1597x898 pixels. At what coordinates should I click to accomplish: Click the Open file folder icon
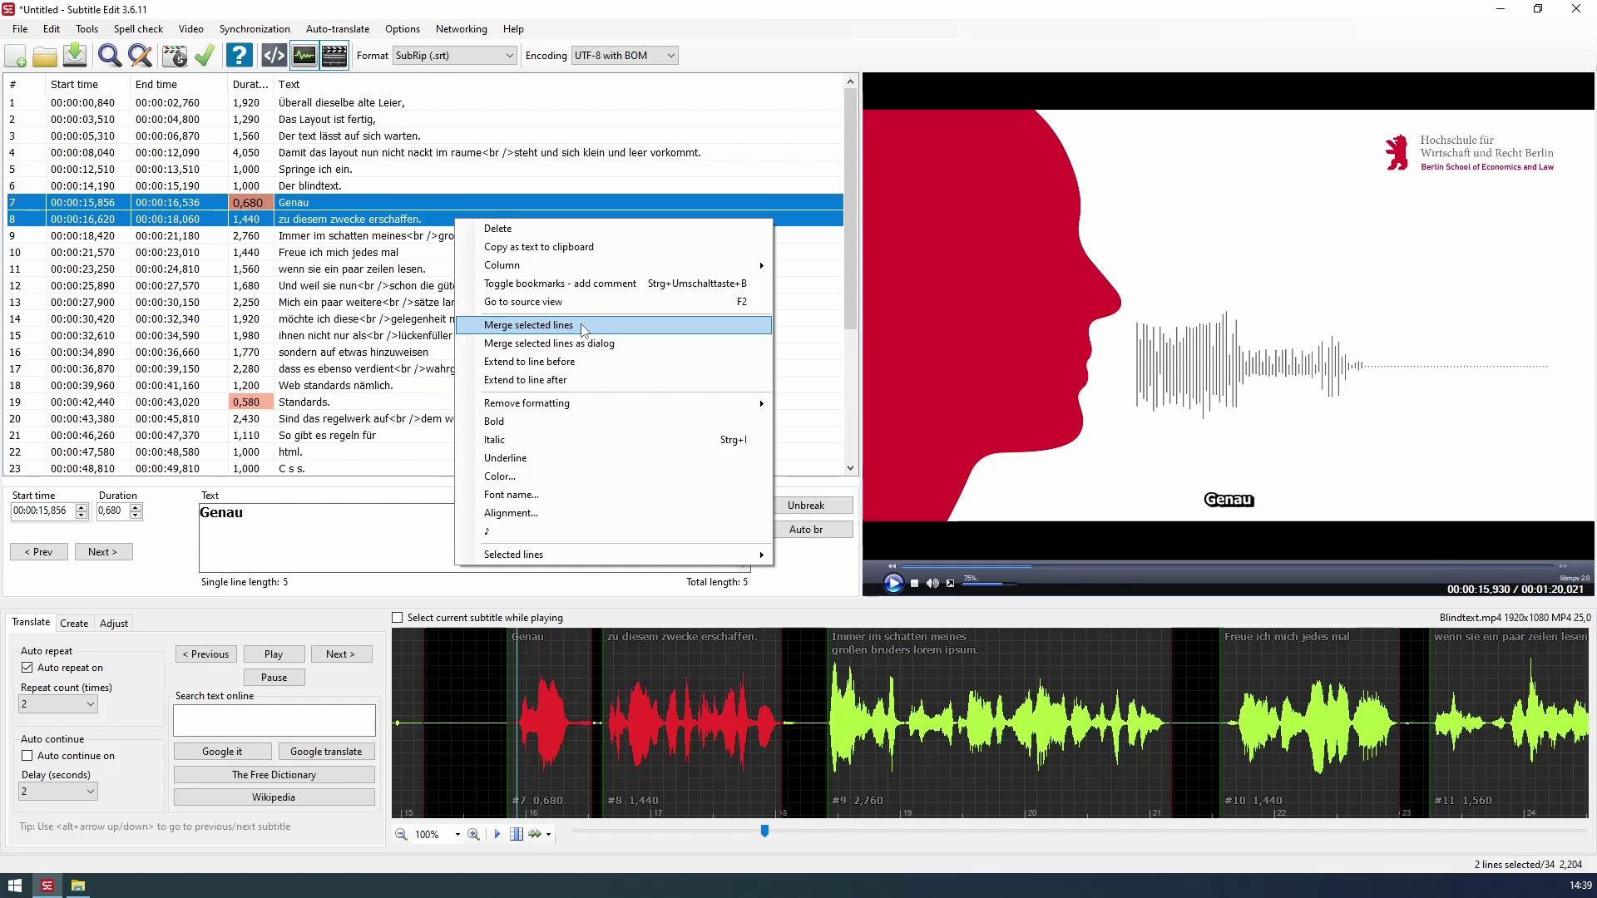coord(45,56)
